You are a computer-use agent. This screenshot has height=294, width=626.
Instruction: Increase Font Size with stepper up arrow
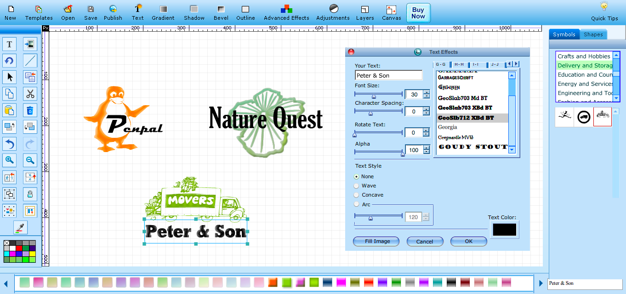427,92
